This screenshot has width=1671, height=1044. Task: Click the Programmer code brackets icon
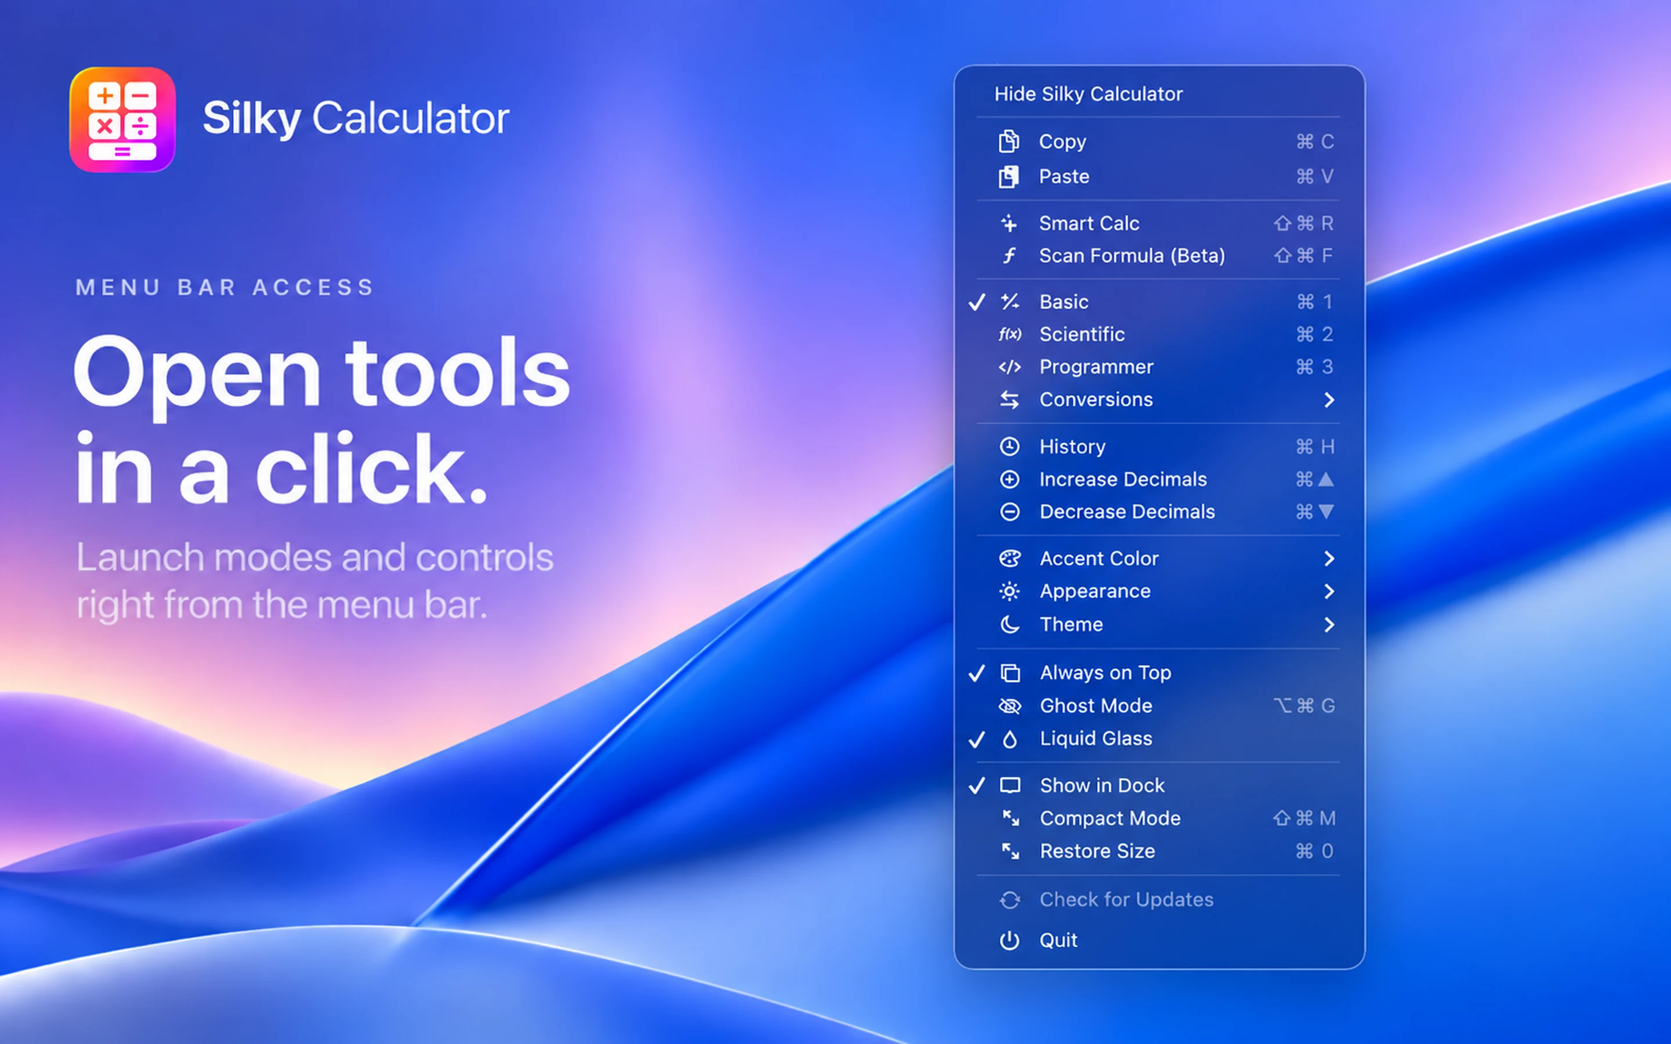click(1010, 367)
